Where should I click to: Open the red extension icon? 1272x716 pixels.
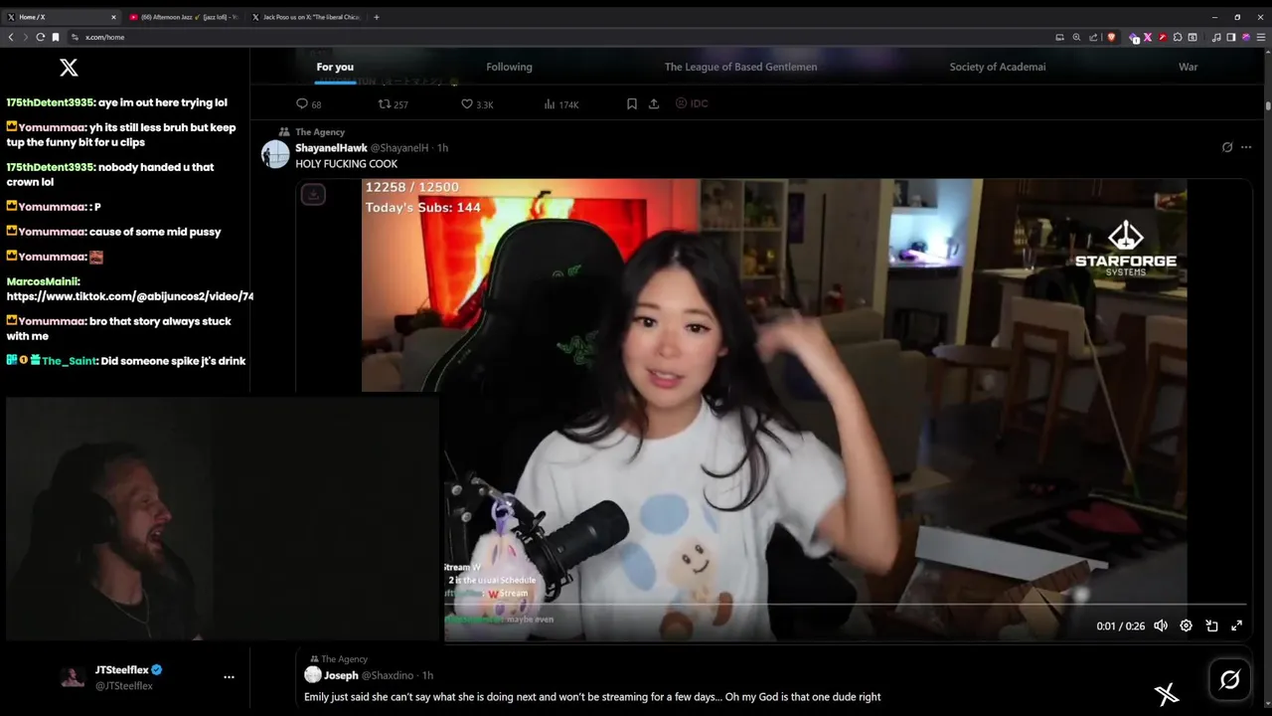(x=1163, y=37)
